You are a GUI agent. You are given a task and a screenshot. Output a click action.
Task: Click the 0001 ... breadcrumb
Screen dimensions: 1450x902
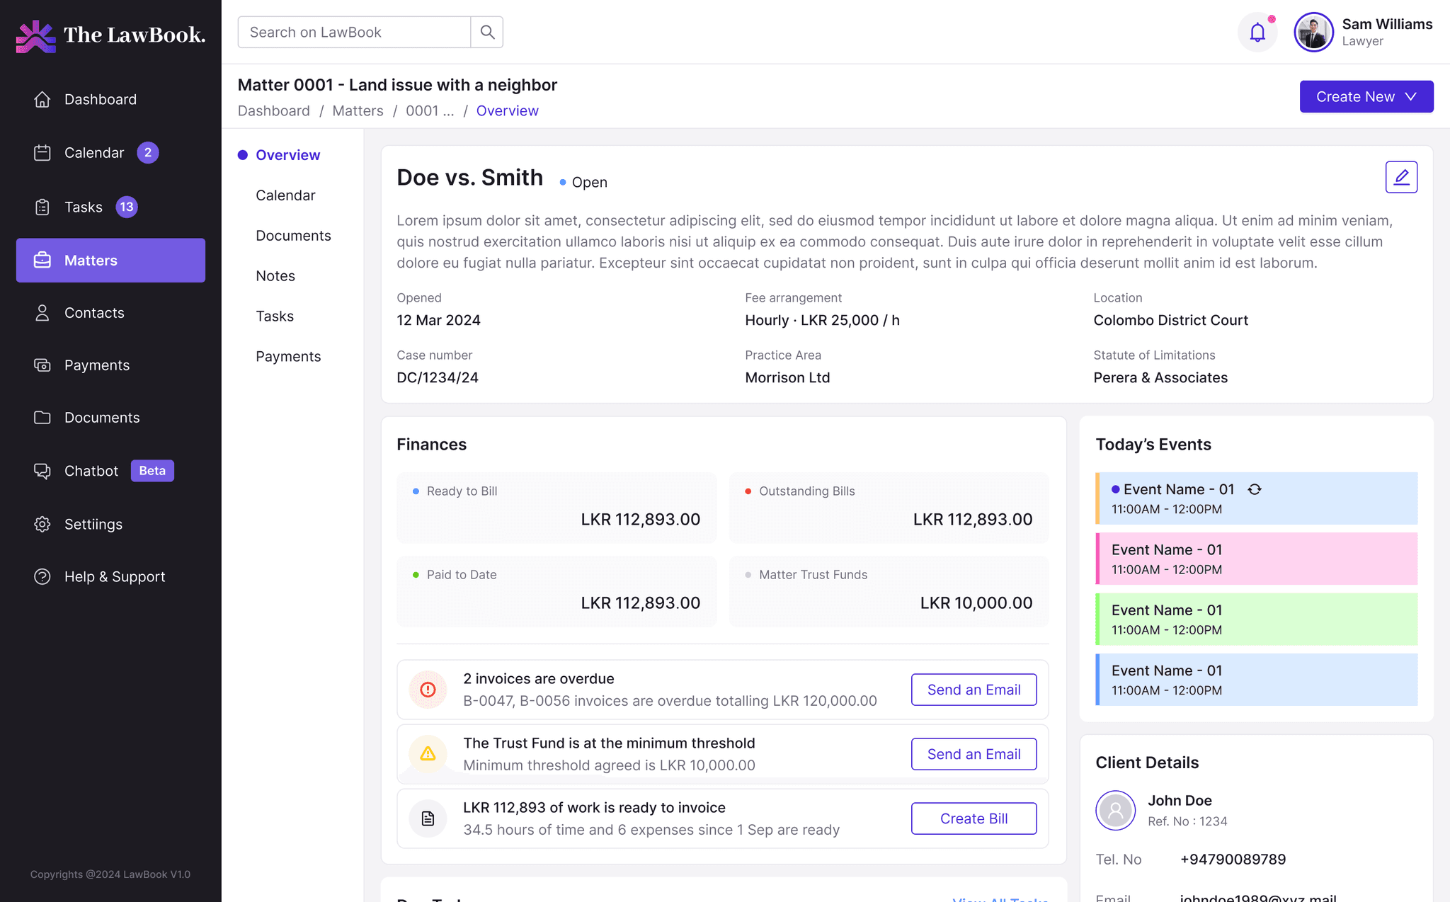[430, 110]
